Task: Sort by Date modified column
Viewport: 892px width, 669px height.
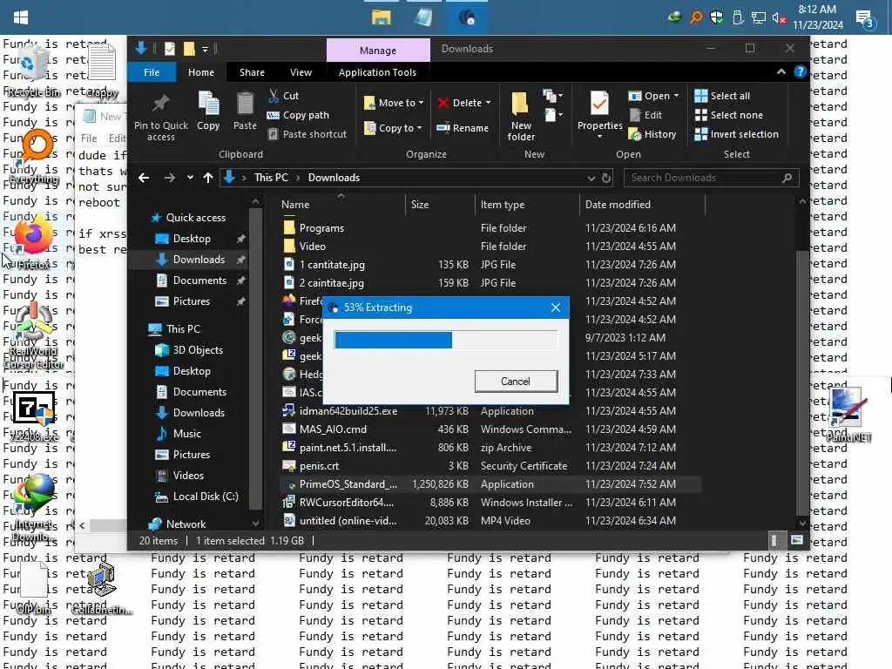Action: point(642,204)
